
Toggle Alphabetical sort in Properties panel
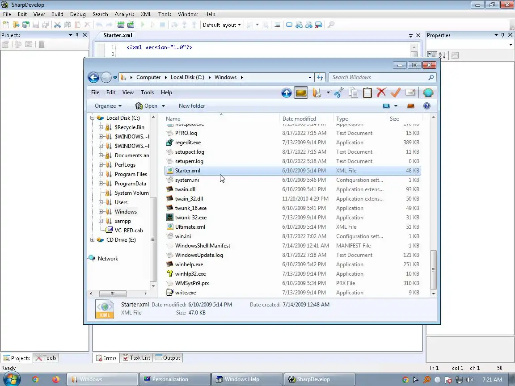coord(442,55)
